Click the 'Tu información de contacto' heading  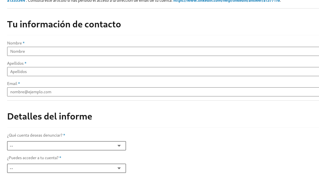[x=64, y=24]
